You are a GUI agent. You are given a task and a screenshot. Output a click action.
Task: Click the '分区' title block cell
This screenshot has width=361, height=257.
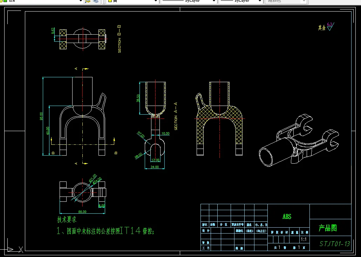point(224,224)
